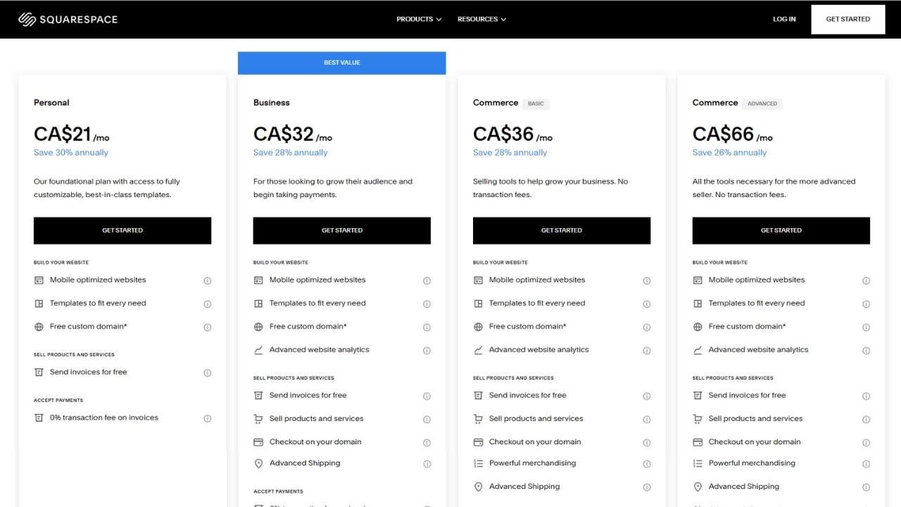Click info icon for Personal Mobile optimized websites
Viewport: 901px width, 507px height.
point(207,280)
